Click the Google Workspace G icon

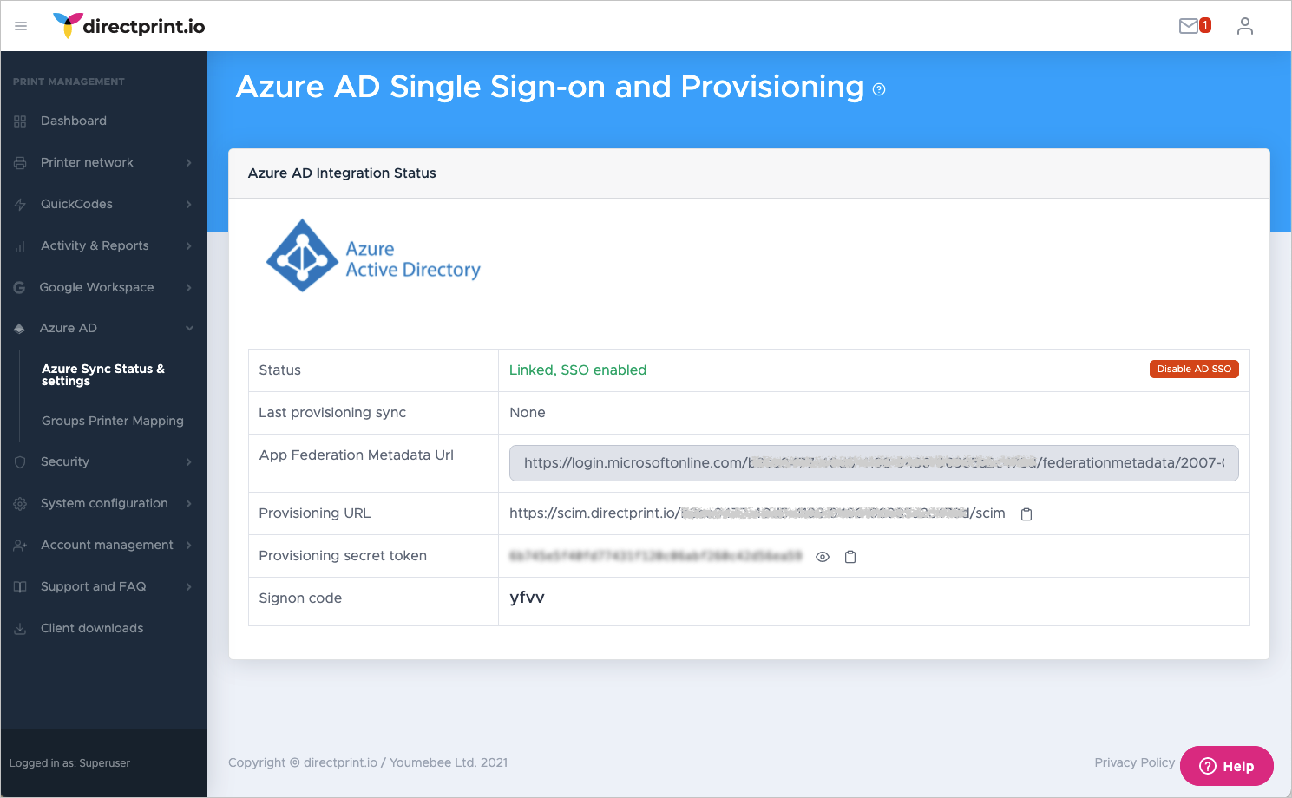click(19, 287)
